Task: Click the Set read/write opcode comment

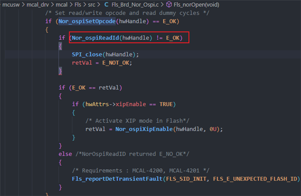Action: 127,13
